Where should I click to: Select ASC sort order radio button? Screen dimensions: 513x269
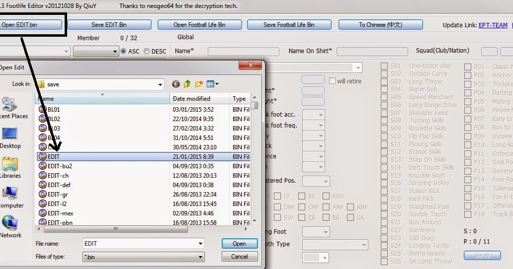(x=123, y=51)
